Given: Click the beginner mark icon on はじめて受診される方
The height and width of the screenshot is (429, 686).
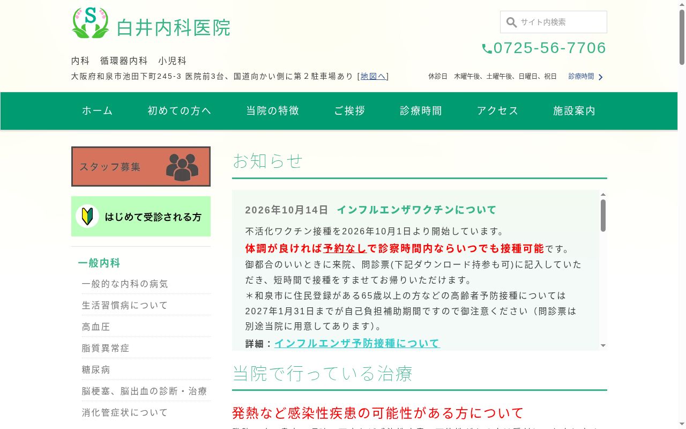Looking at the screenshot, I should 87,216.
